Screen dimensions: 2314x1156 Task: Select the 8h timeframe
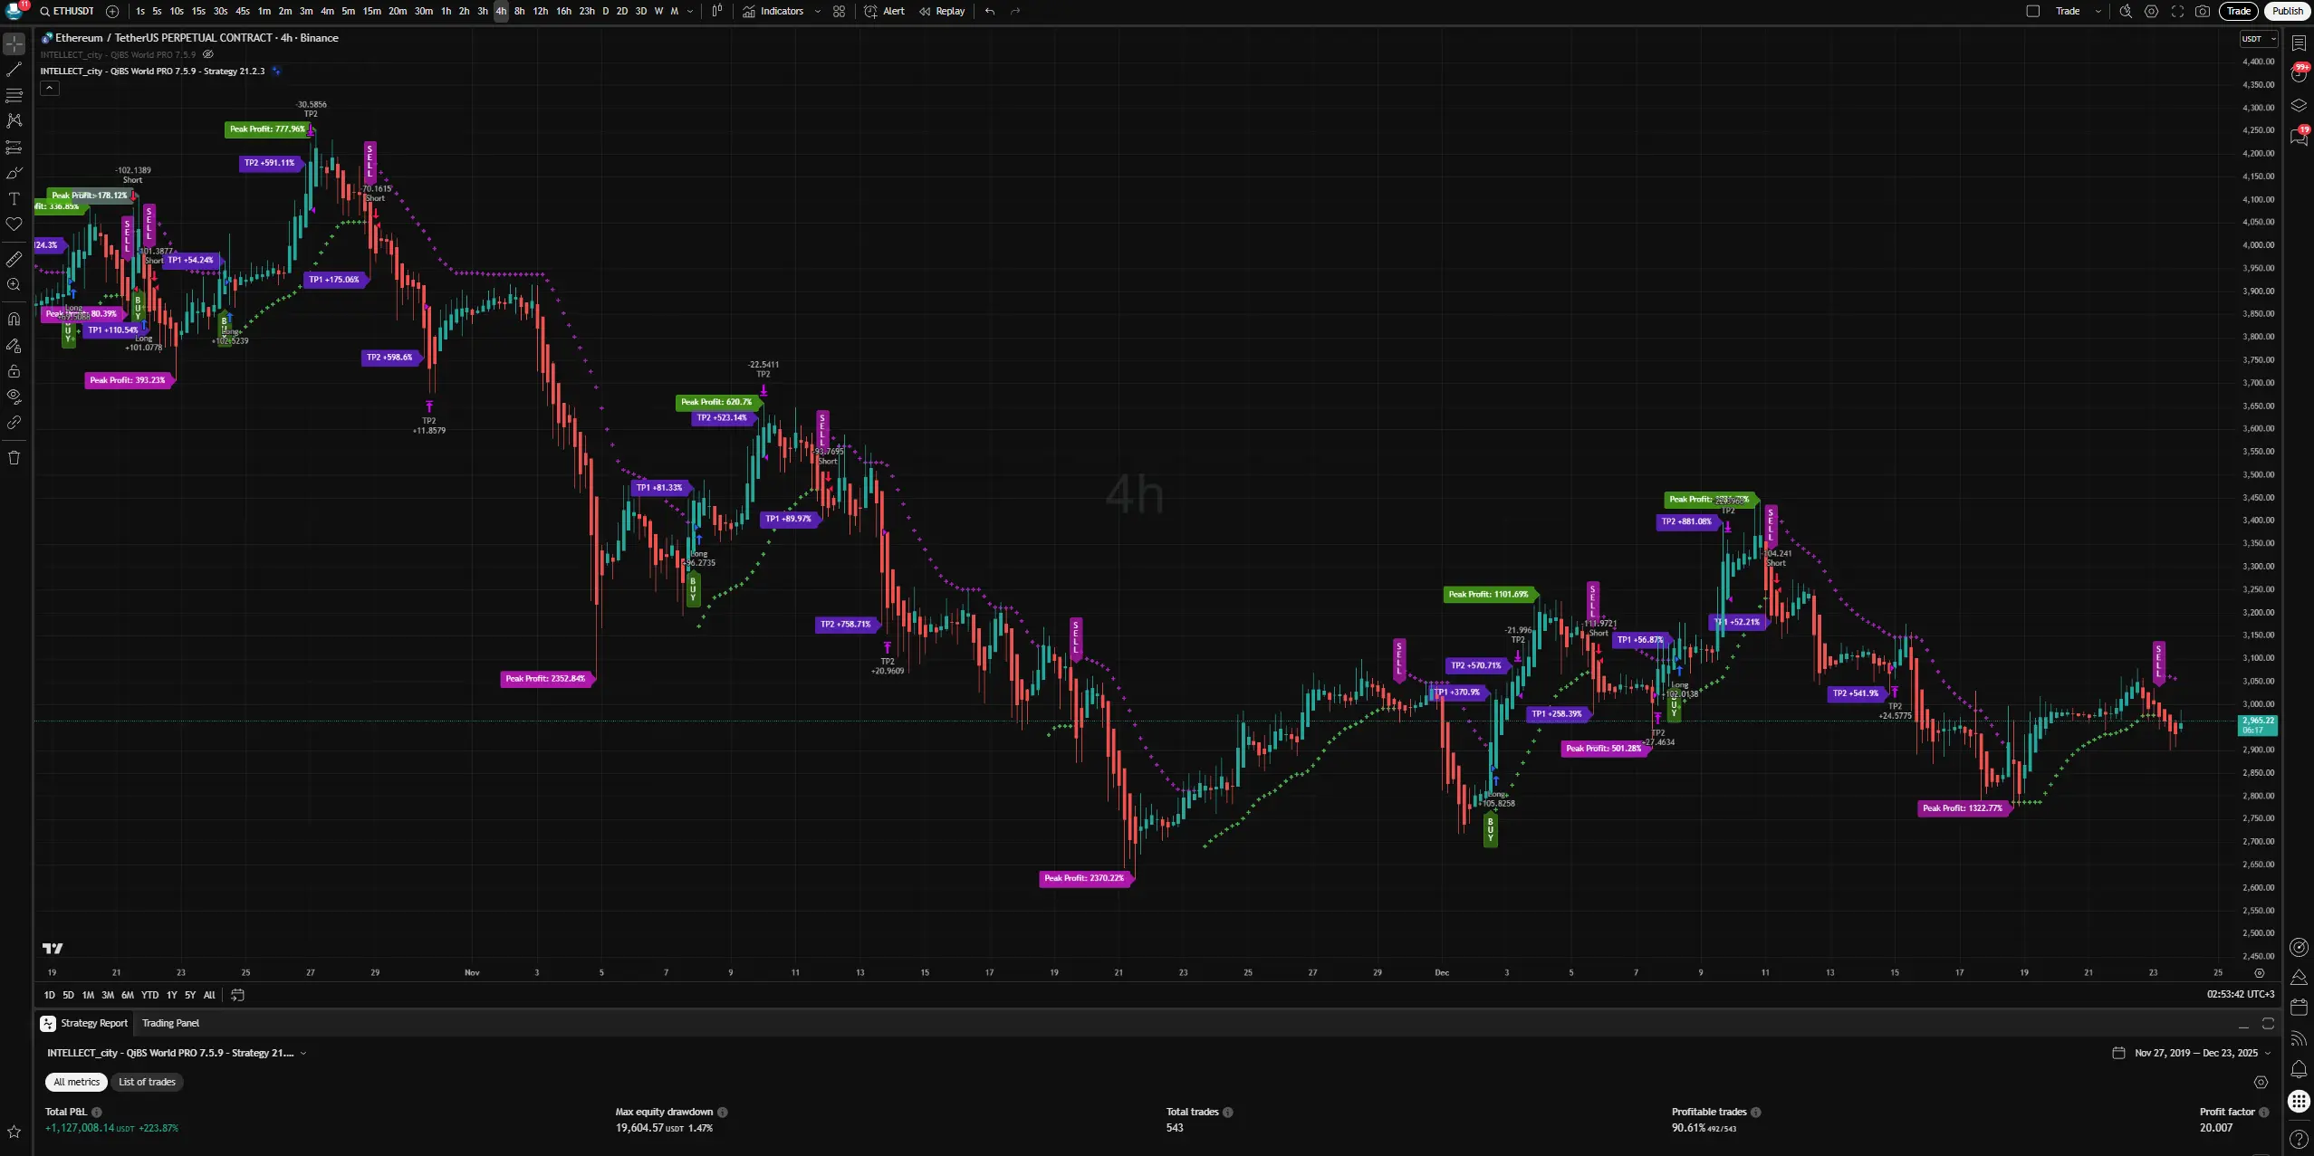[x=519, y=11]
